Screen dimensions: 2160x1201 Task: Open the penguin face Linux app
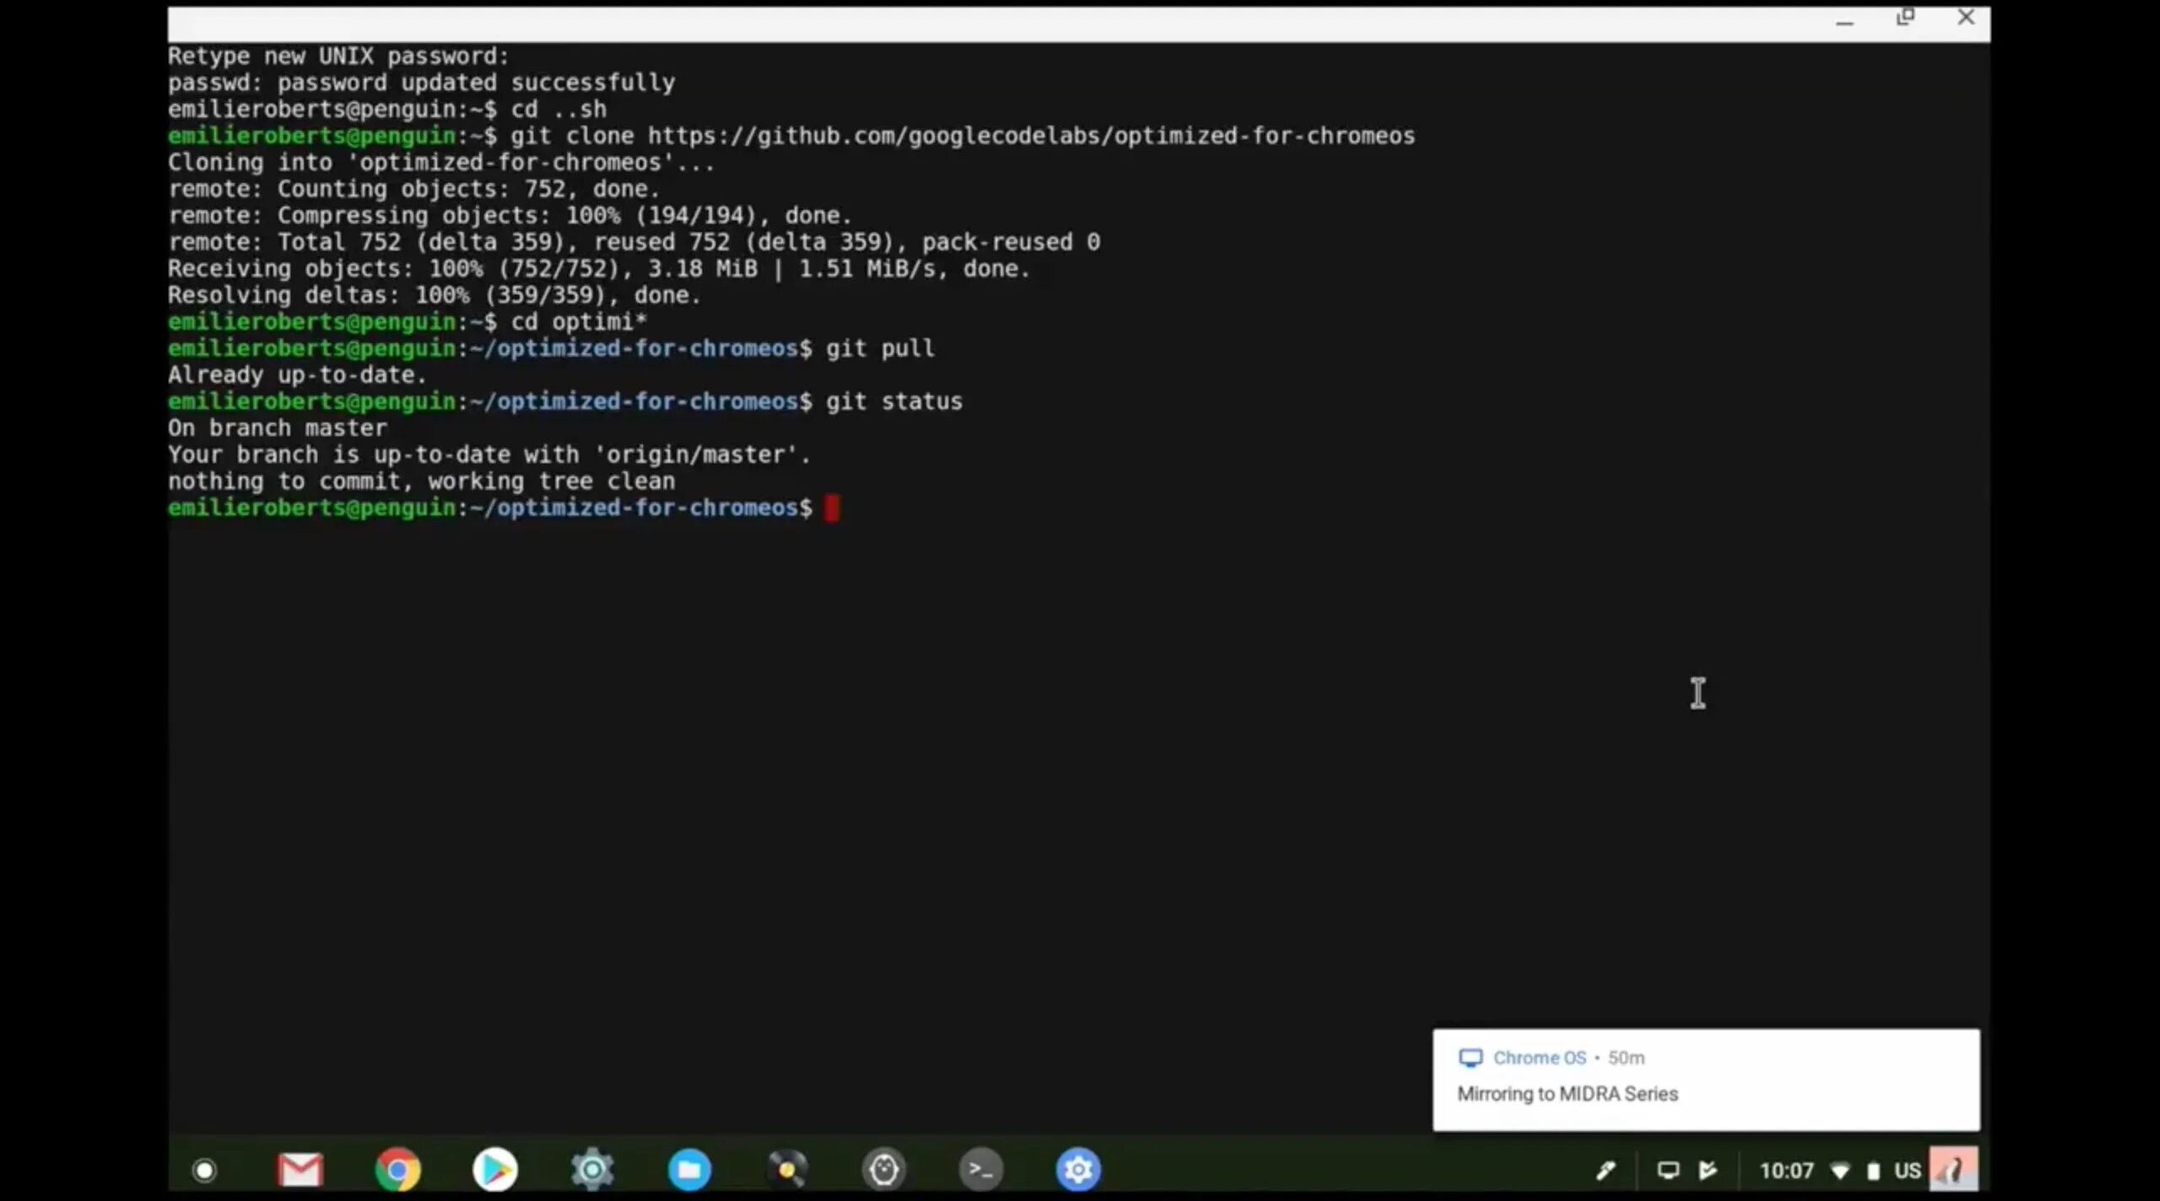tap(883, 1170)
